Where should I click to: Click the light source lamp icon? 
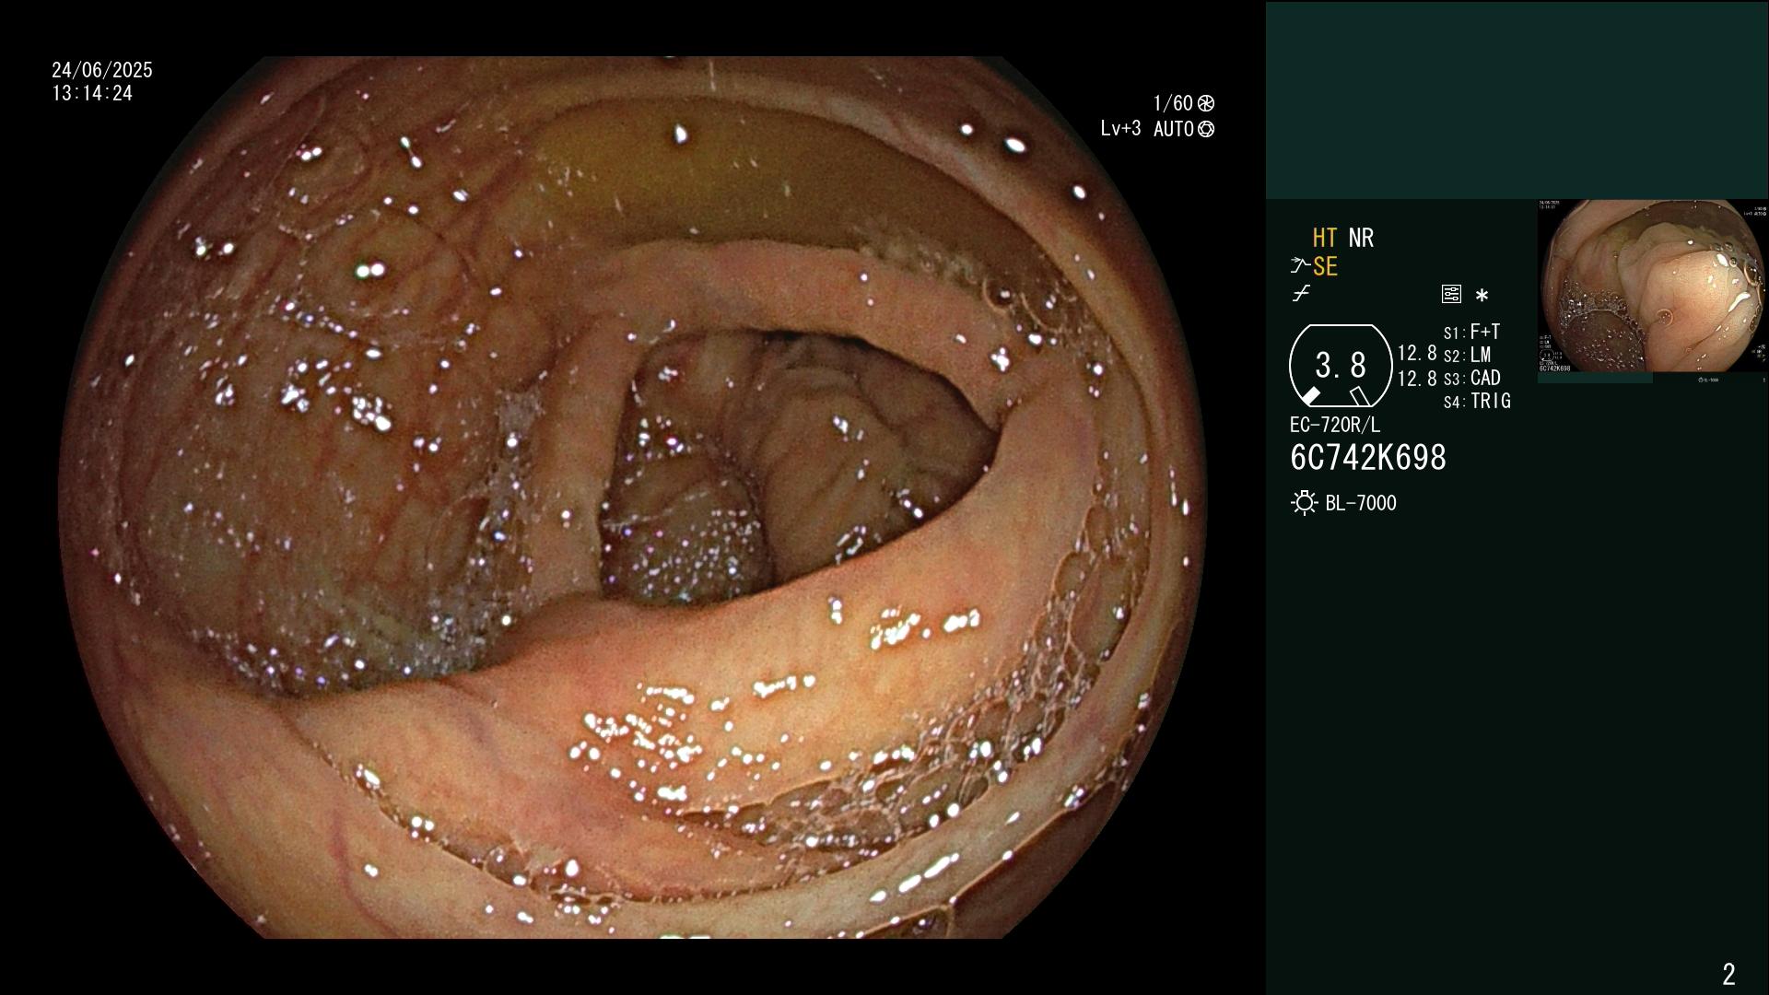click(x=1304, y=503)
